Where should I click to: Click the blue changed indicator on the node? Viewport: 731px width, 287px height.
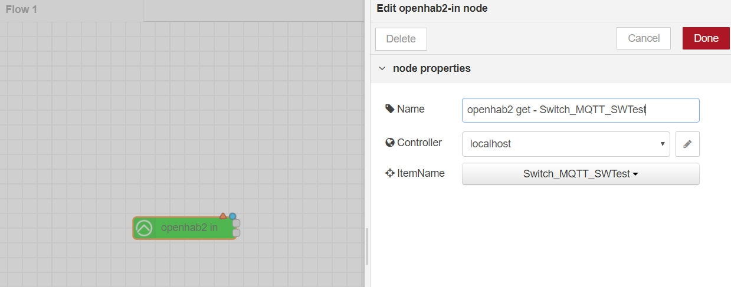point(232,216)
